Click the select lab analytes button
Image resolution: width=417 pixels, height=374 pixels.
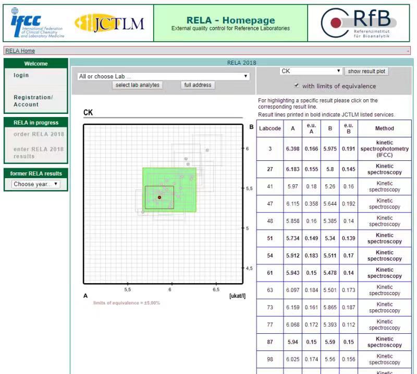[138, 85]
